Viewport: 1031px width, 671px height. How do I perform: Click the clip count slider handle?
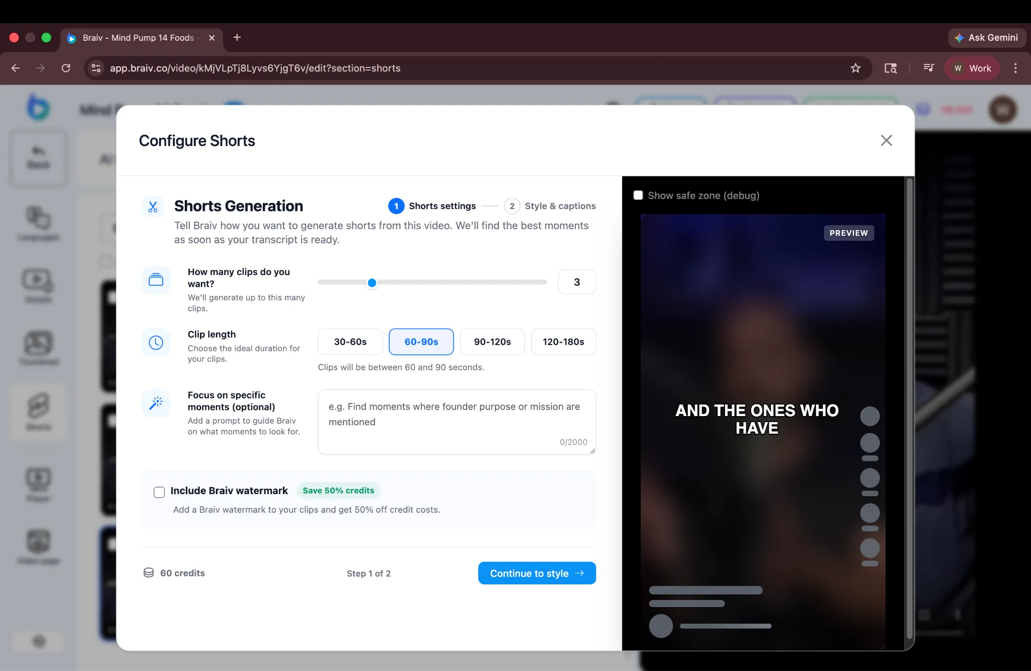pyautogui.click(x=372, y=283)
